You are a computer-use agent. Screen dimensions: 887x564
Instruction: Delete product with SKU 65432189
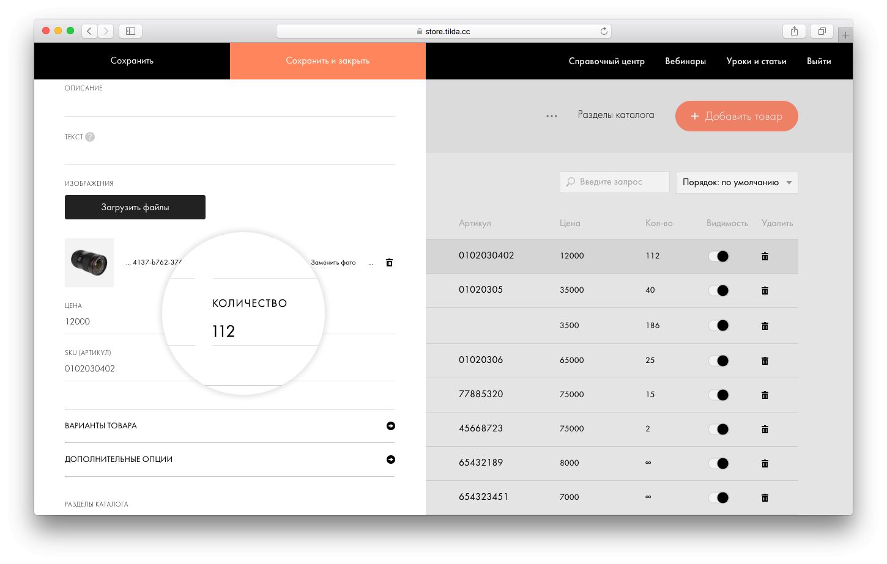click(765, 463)
